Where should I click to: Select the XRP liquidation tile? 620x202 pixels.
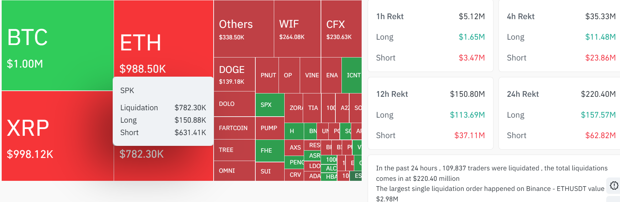tap(58, 136)
